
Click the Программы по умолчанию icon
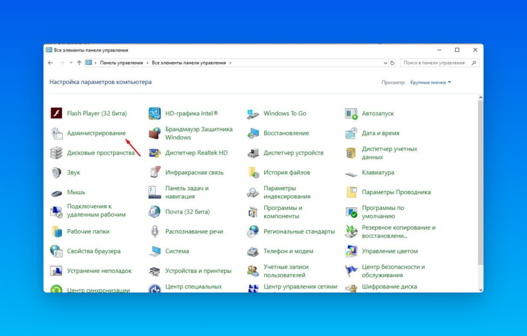tap(351, 212)
